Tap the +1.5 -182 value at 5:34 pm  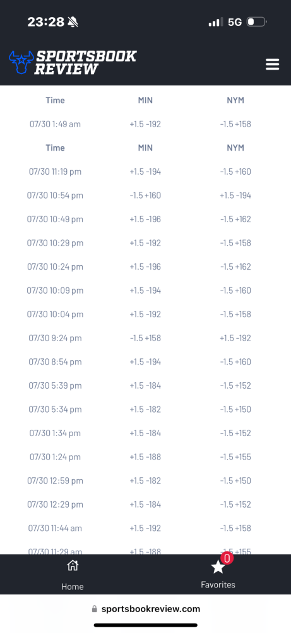tap(145, 410)
